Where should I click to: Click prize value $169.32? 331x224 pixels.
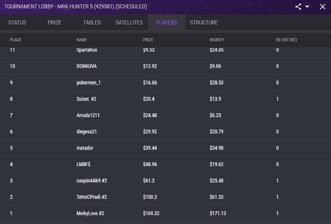(151, 213)
